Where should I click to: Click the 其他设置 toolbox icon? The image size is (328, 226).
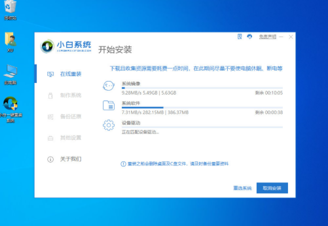tap(50, 138)
